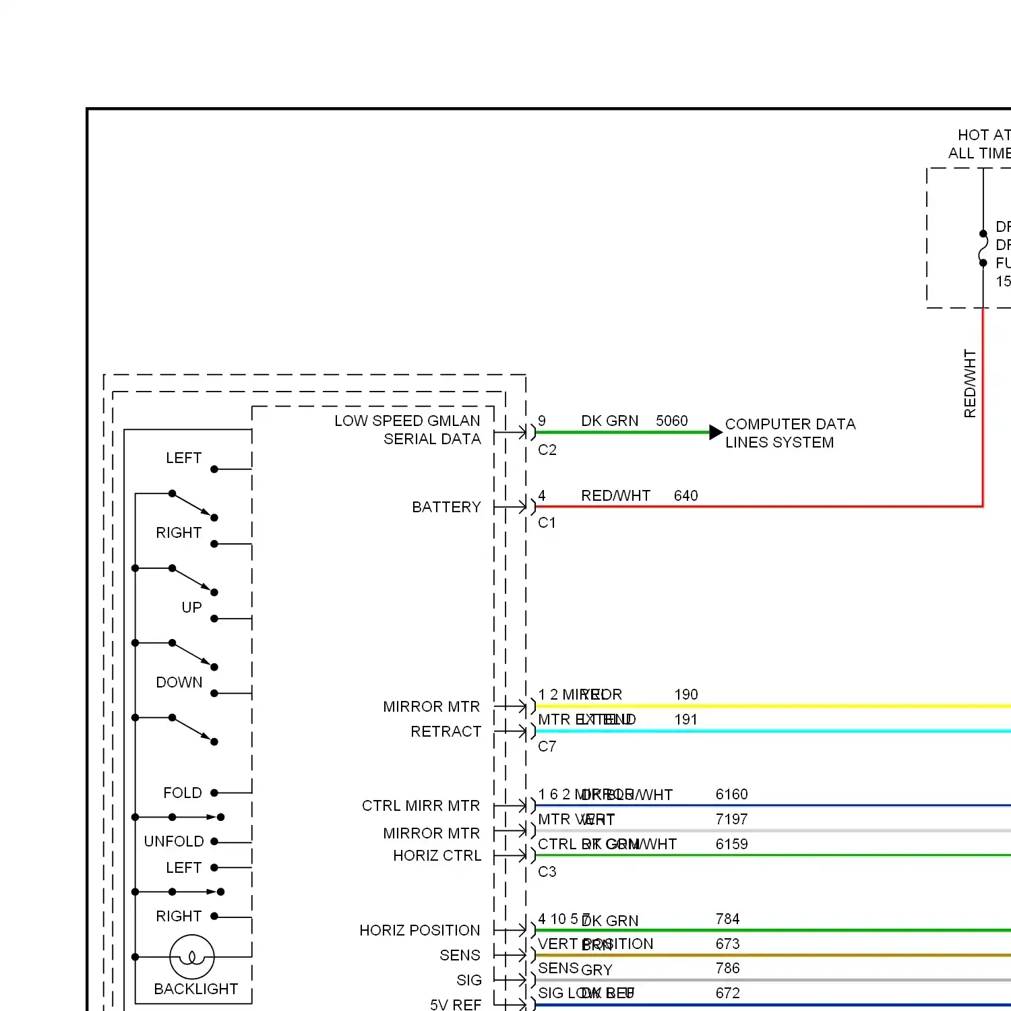Viewport: 1011px width, 1011px height.
Task: Select the C3 connector label
Action: (547, 871)
